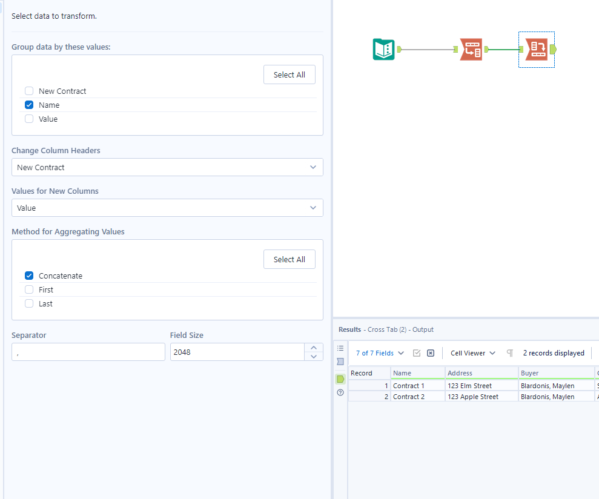Viewport: 599px width, 499px height.
Task: Click the select fields checkmark icon in Results toolbar
Action: coord(417,352)
